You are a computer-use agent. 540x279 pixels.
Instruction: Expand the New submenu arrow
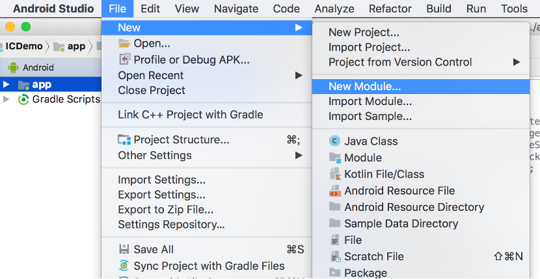299,27
